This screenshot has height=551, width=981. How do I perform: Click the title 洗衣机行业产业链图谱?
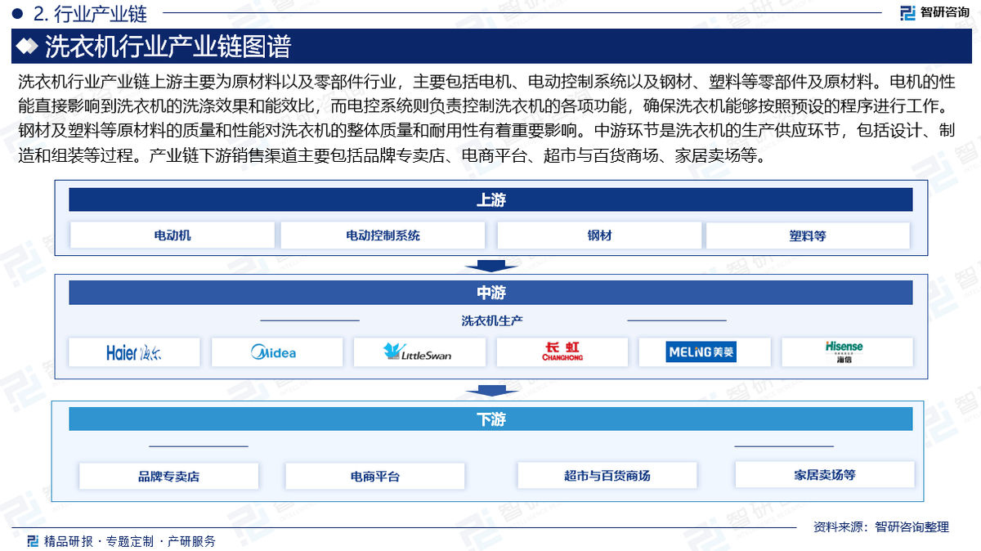coord(168,47)
